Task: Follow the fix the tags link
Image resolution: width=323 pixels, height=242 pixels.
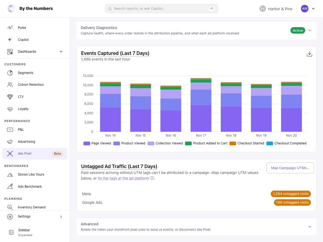Action: click(x=123, y=178)
